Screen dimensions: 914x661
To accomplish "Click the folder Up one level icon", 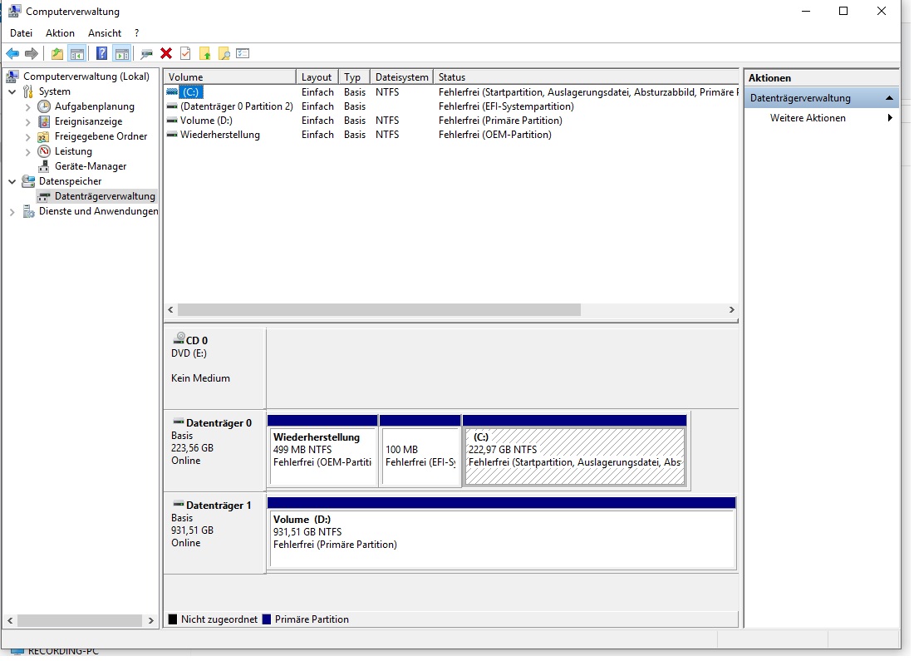I will 57,53.
